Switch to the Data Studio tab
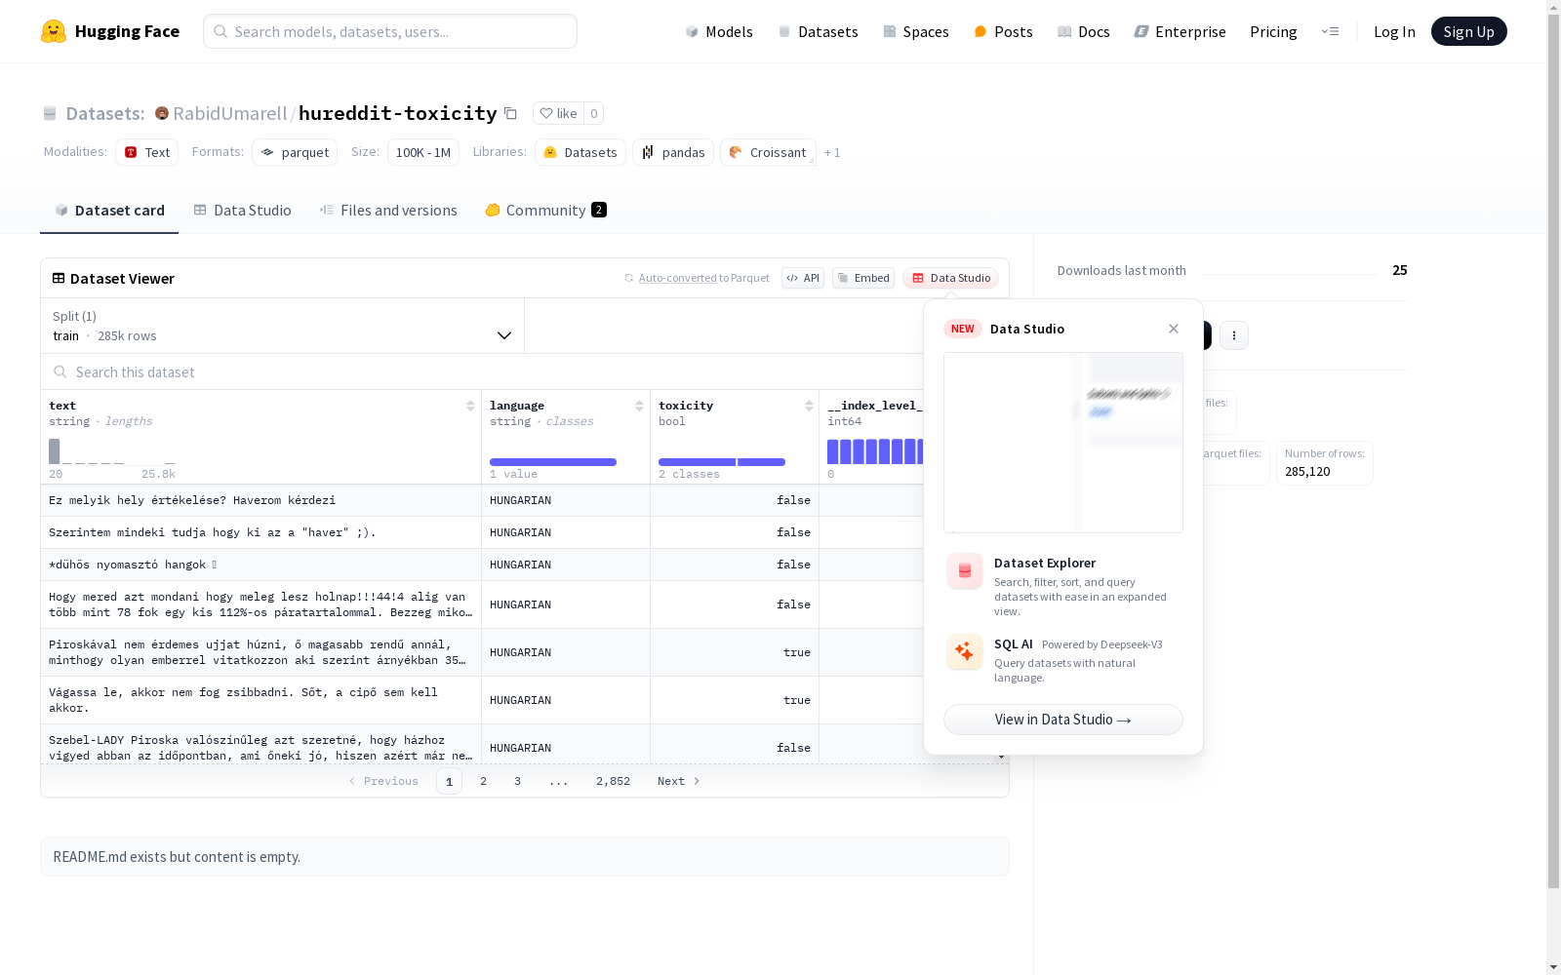The width and height of the screenshot is (1561, 975). pyautogui.click(x=243, y=211)
